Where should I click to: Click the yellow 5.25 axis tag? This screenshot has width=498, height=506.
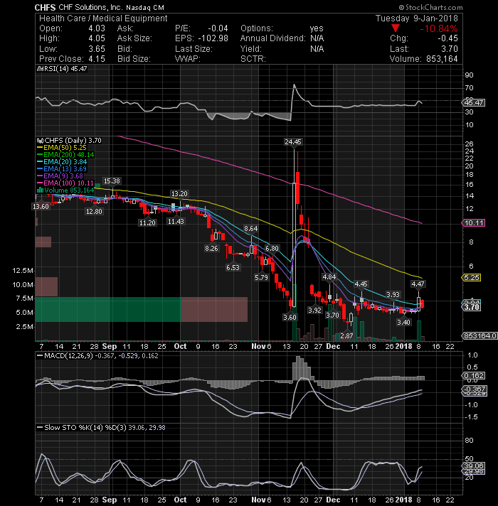(472, 278)
